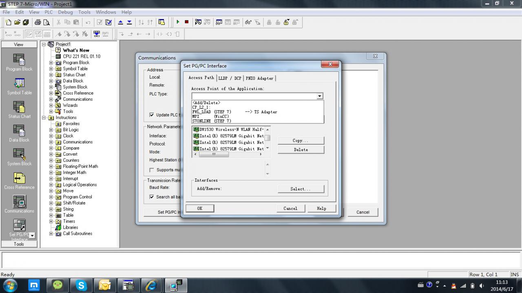This screenshot has height=293, width=522.
Task: Click the Select... button under Interfaces
Action: tap(301, 189)
